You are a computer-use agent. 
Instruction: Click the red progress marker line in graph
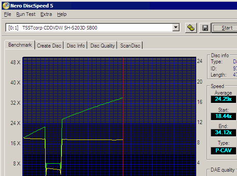123,117
